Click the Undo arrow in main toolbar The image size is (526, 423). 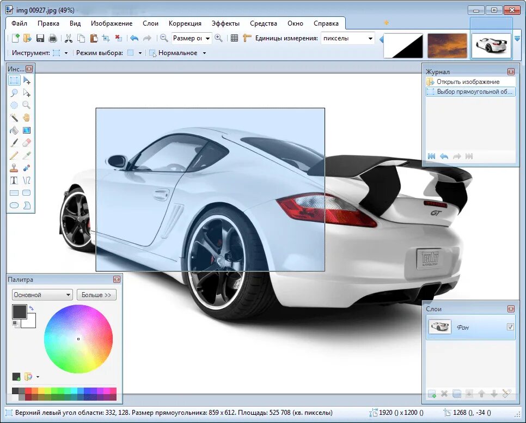point(134,38)
